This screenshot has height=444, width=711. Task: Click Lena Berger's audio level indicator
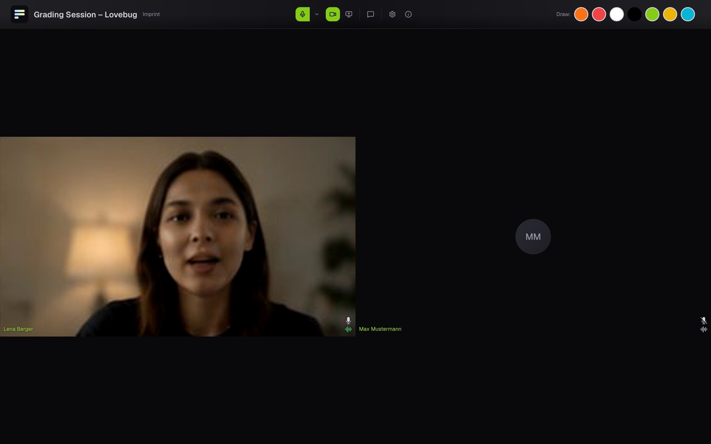[x=348, y=329]
